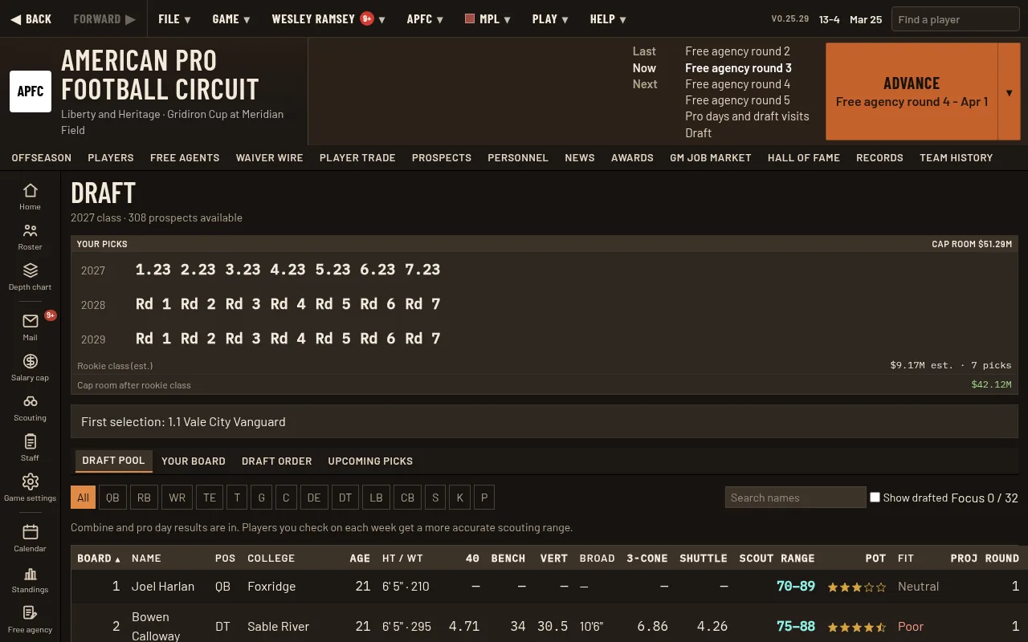Open the Free agency sidebar icon
1028x642 pixels.
pos(30,620)
